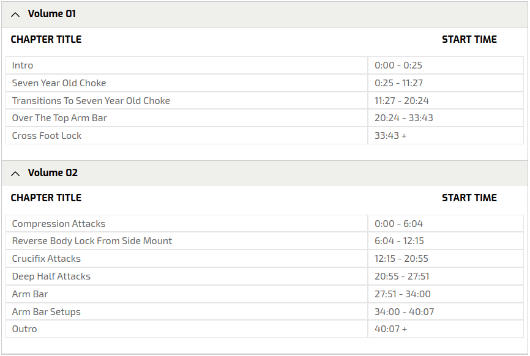Select the Intro chapter row

coord(23,65)
